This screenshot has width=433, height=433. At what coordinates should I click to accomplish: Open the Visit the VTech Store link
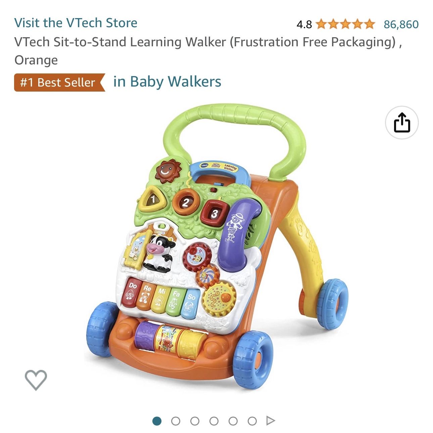[x=76, y=23]
